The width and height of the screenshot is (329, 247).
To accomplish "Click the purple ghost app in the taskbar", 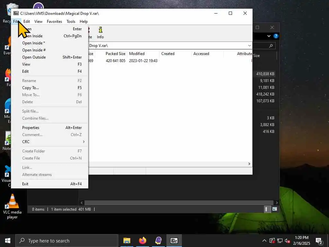I will pos(158,241).
